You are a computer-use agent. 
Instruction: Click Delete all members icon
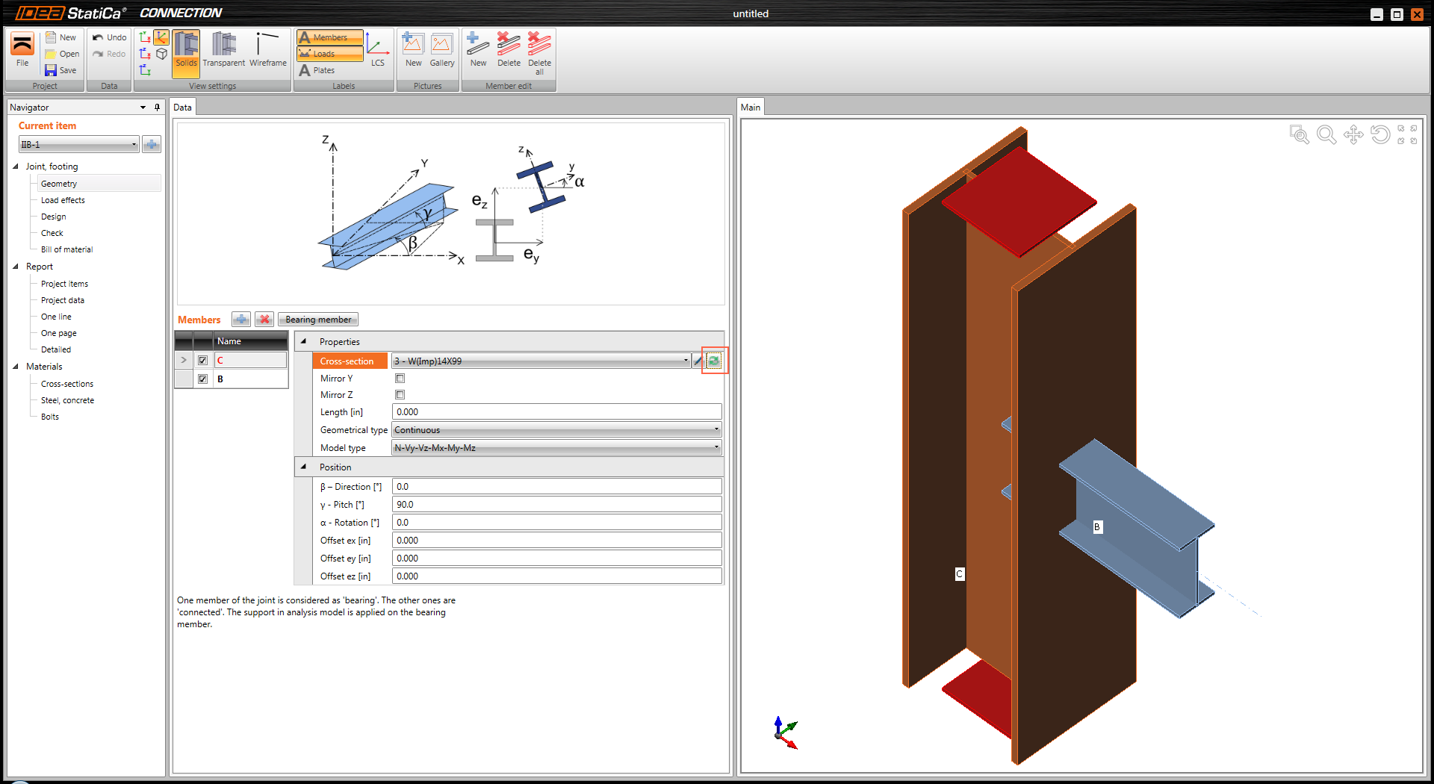pyautogui.click(x=539, y=52)
